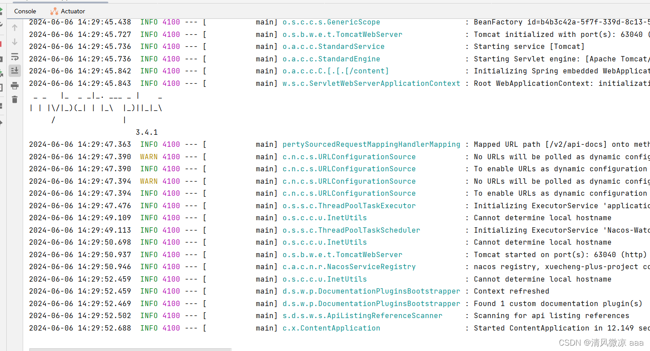Switch to the Console tab
This screenshot has width=650, height=351.
(x=25, y=11)
